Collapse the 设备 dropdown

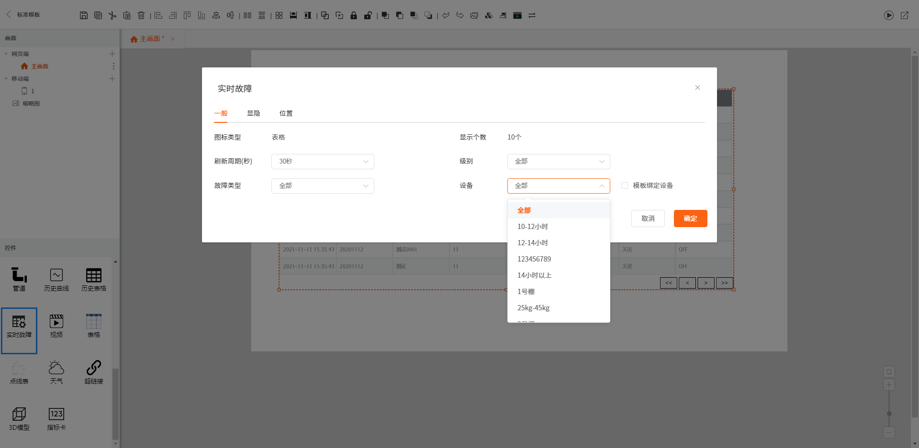559,186
